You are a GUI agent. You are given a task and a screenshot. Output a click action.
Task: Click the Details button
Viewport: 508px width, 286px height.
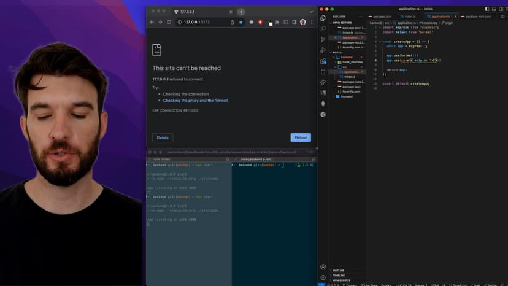tap(163, 137)
